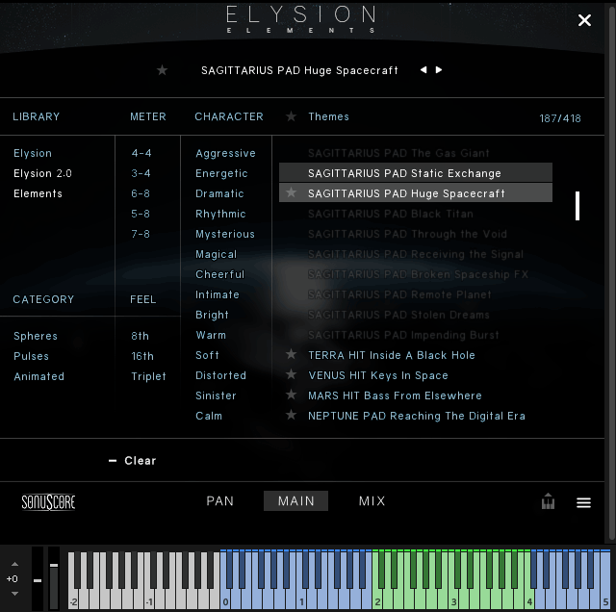Filter by 7-8 meter
This screenshot has width=616, height=612.
[141, 234]
